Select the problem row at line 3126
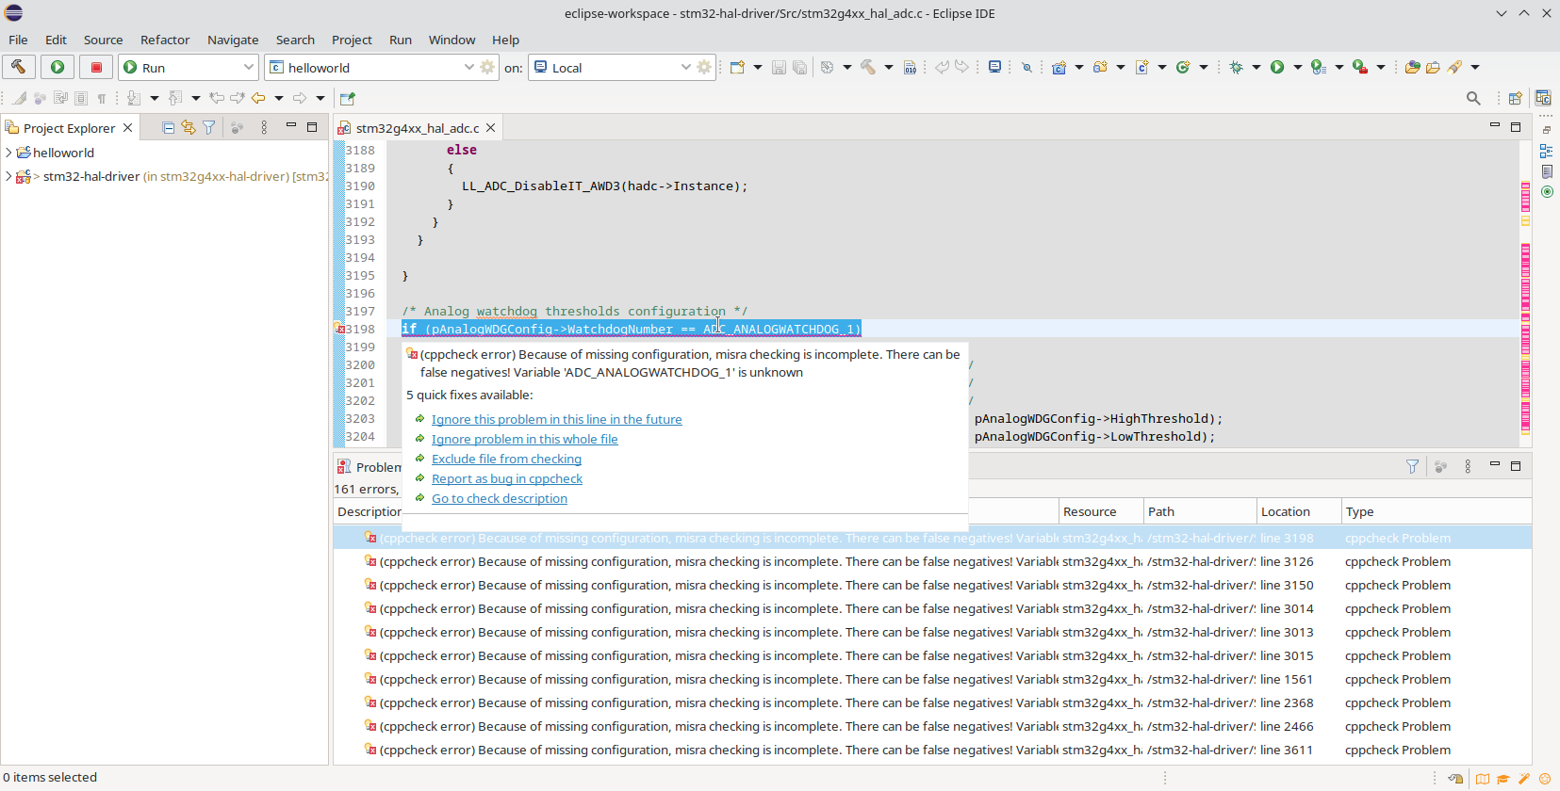The image size is (1560, 791). 932,562
